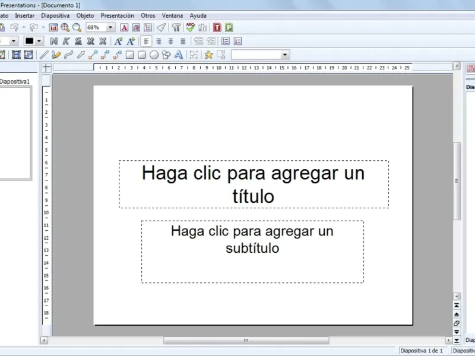
Task: Toggle bulleted list
Action: [x=226, y=41]
